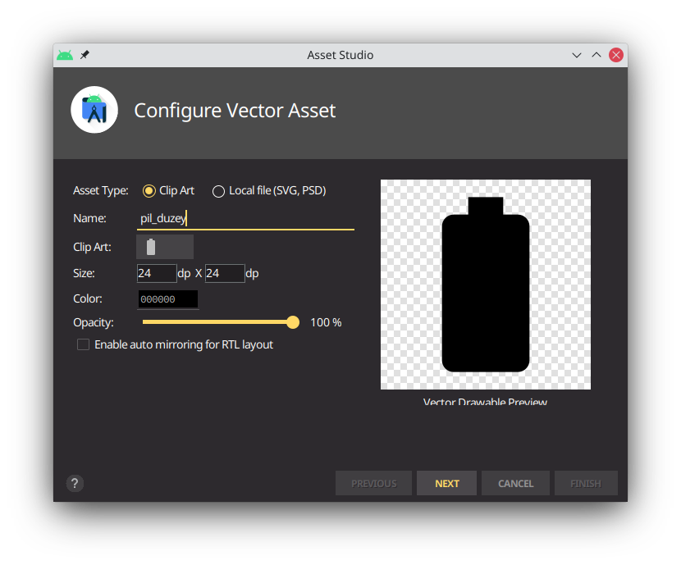Enable auto mirroring for RTL layout

coord(84,345)
